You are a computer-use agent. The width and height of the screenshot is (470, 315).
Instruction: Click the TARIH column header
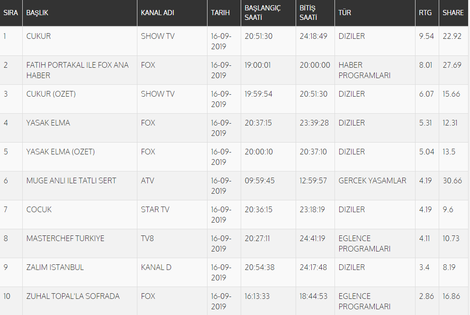pyautogui.click(x=220, y=13)
